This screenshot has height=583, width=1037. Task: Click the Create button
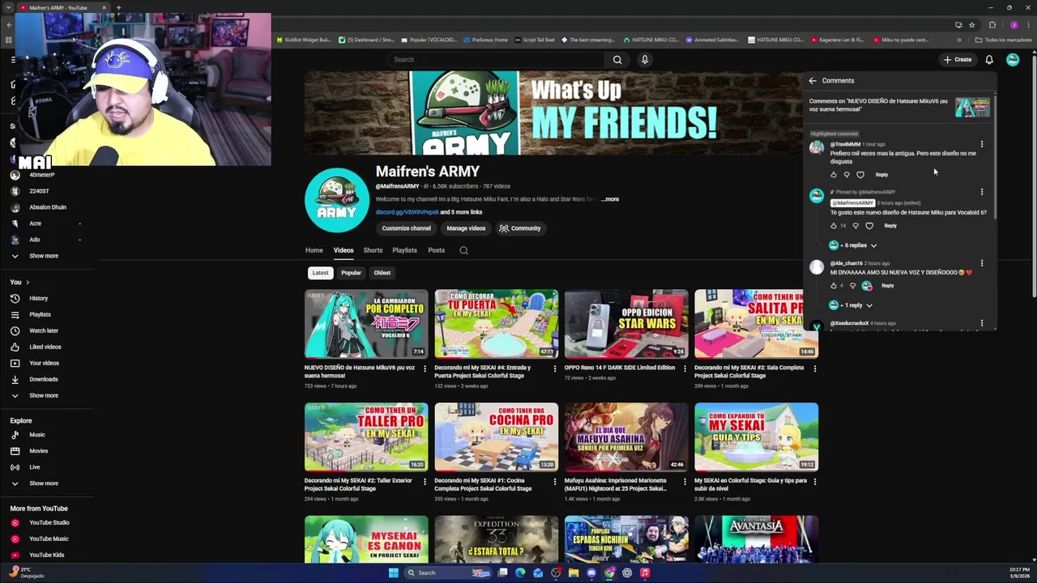point(957,59)
